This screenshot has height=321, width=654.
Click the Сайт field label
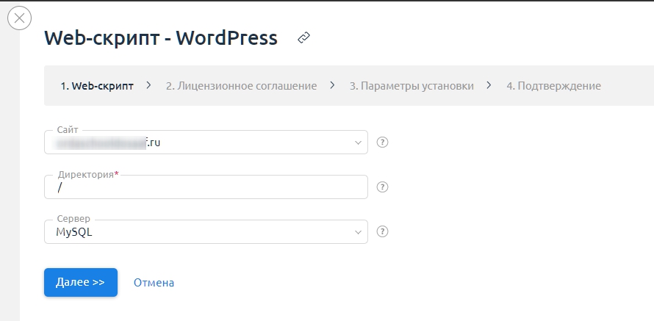[x=68, y=130]
